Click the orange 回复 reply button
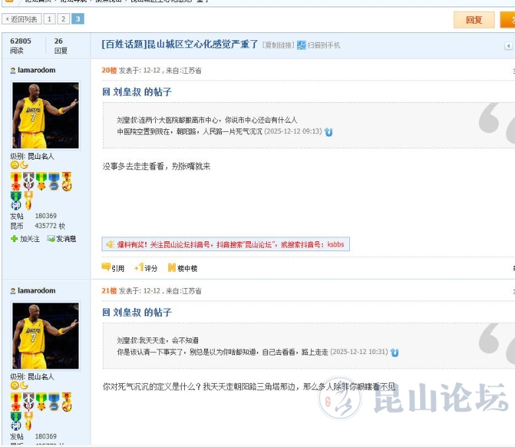The height and width of the screenshot is (447, 515). pos(473,20)
